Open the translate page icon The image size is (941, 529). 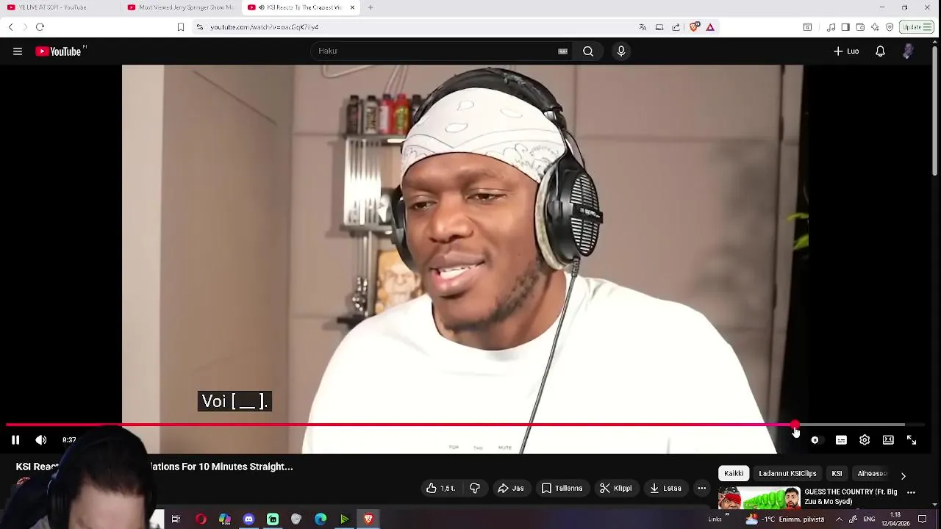(x=643, y=27)
